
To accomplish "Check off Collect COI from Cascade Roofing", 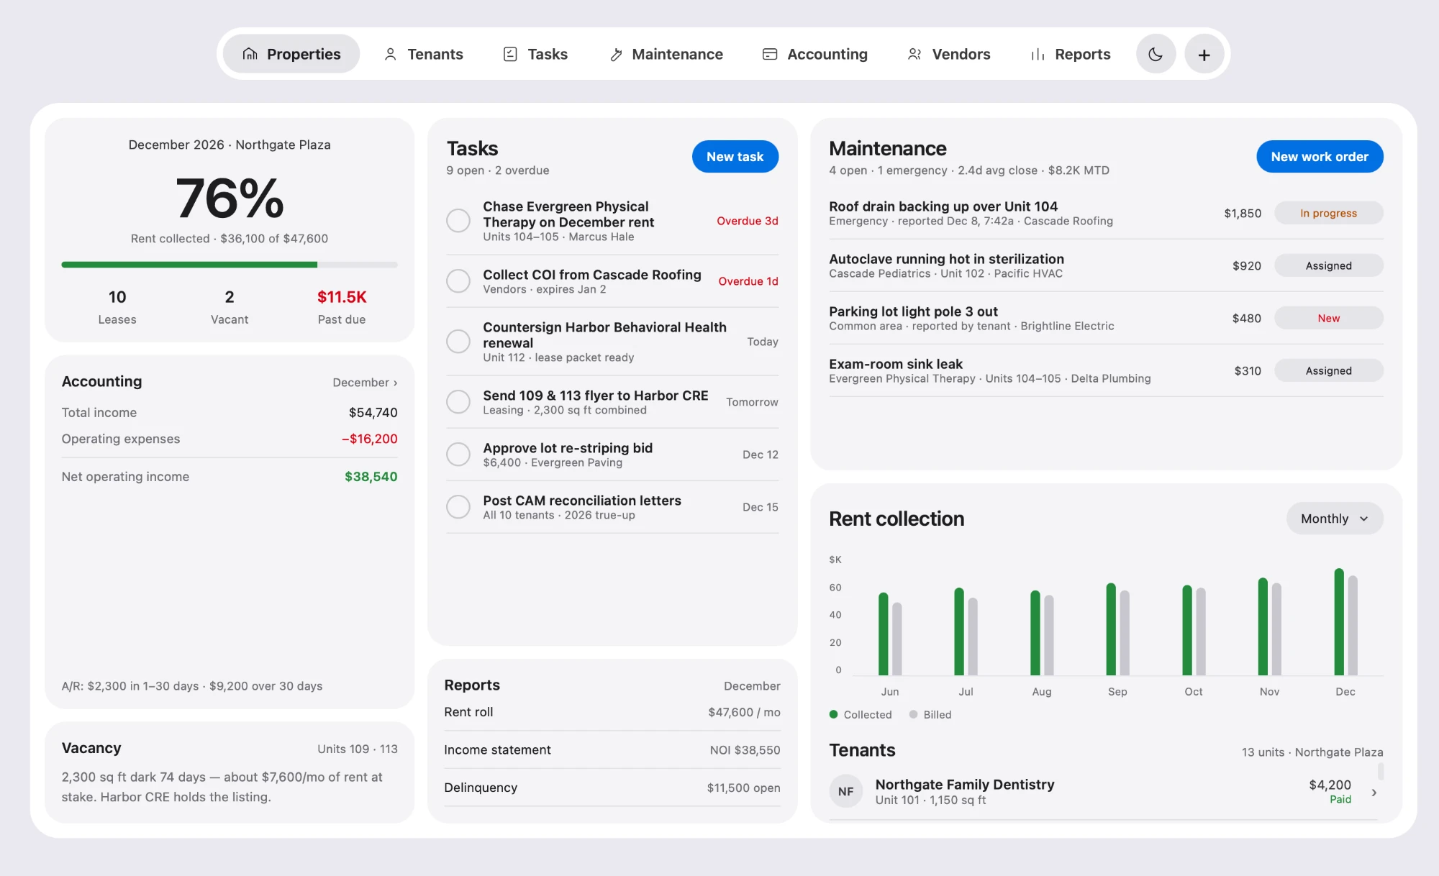I will click(458, 280).
